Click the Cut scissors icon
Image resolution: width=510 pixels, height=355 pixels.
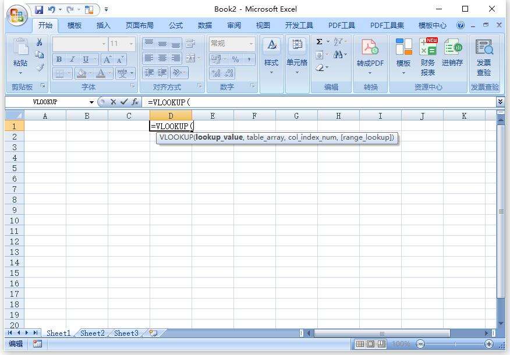40,42
